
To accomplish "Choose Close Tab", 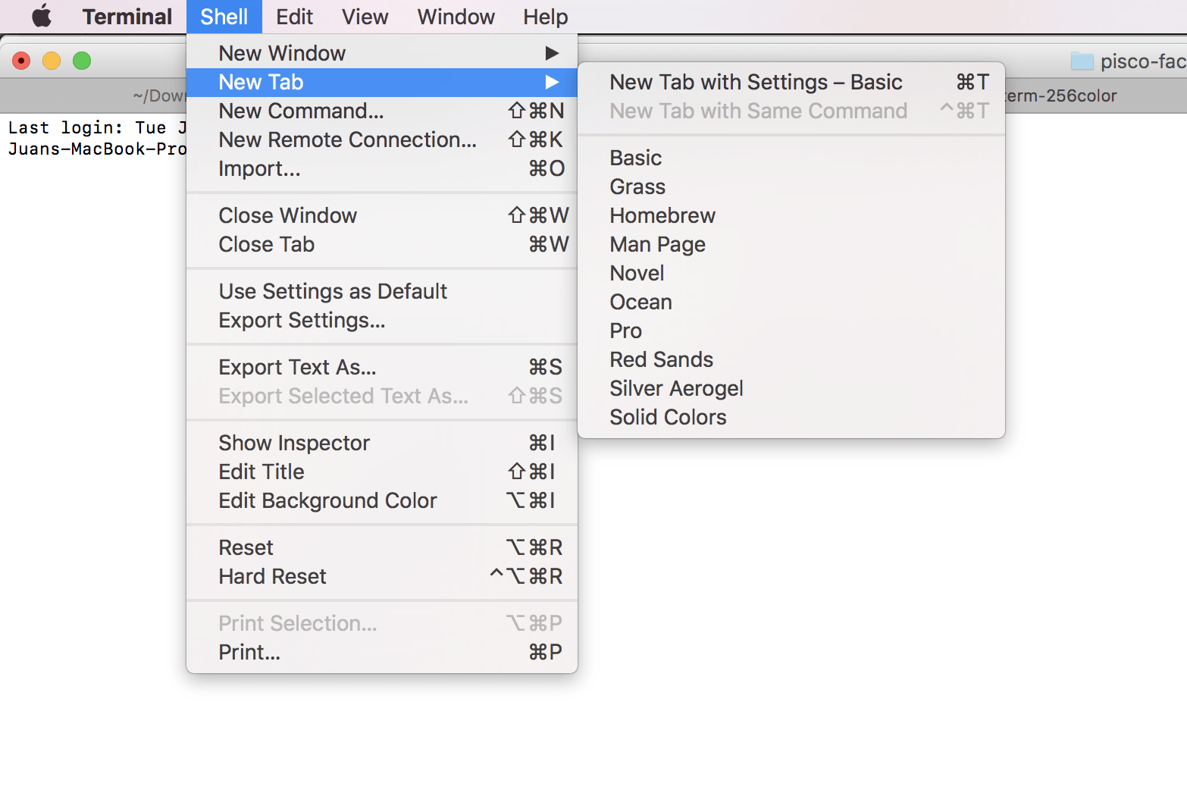I will click(382, 244).
